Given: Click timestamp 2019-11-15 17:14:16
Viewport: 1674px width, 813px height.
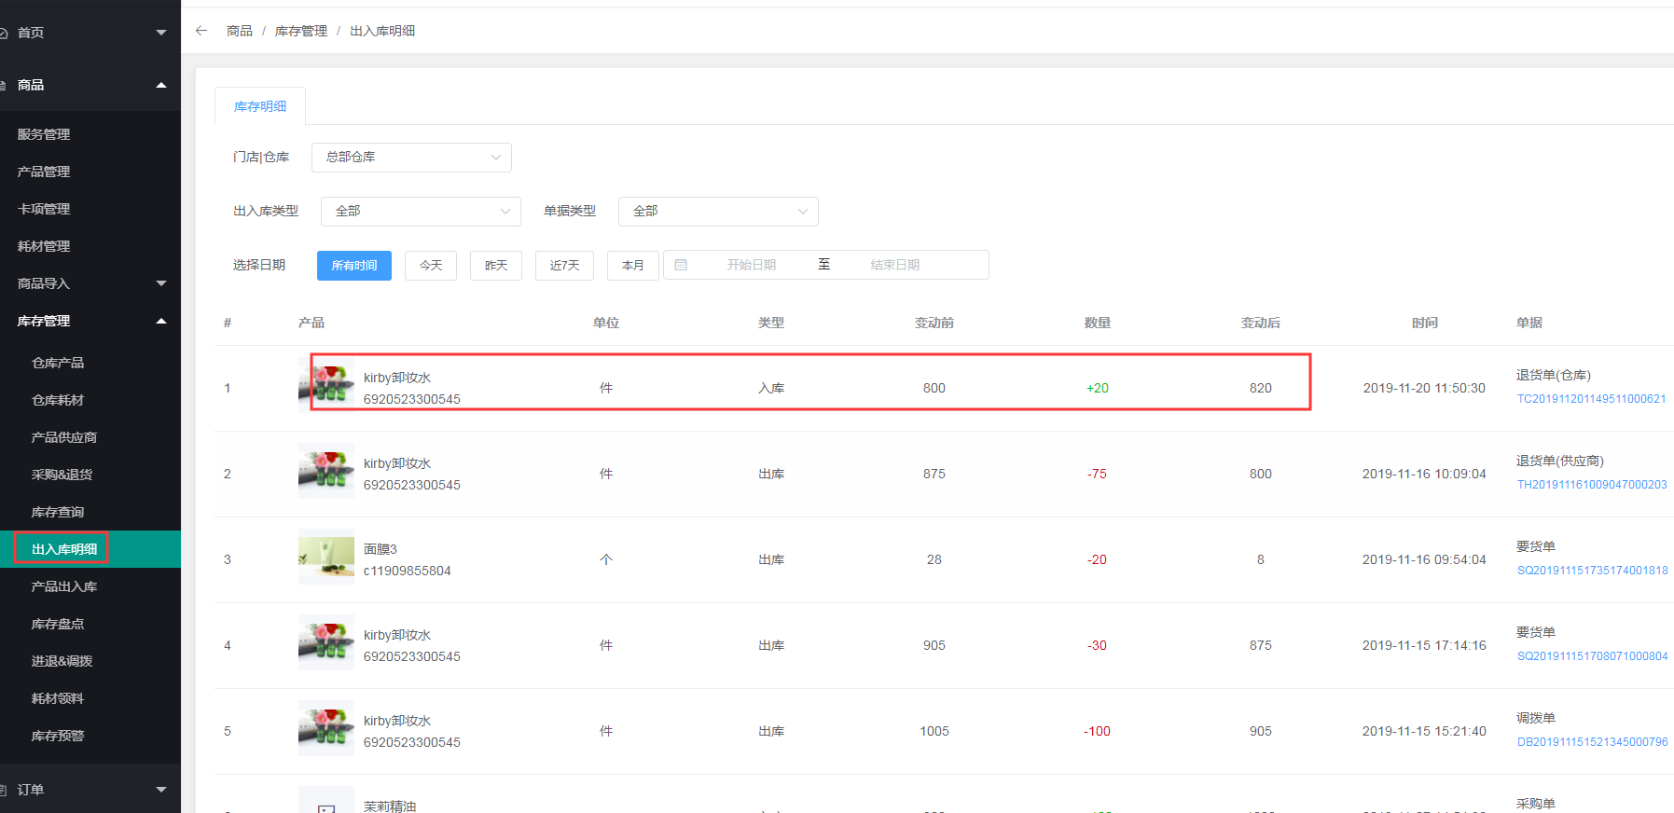Looking at the screenshot, I should 1424,645.
